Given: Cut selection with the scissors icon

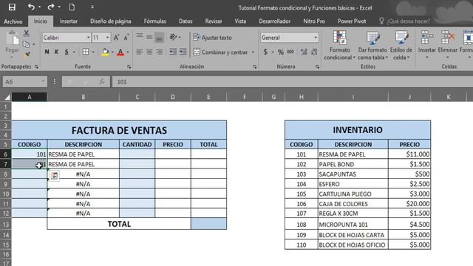Looking at the screenshot, I should pyautogui.click(x=27, y=33).
